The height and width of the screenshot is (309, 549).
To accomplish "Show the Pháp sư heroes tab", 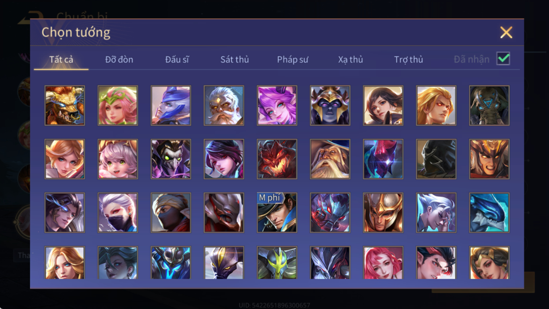I will (293, 59).
